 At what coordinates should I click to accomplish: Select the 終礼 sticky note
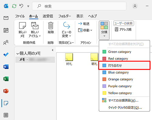click(x=69, y=59)
